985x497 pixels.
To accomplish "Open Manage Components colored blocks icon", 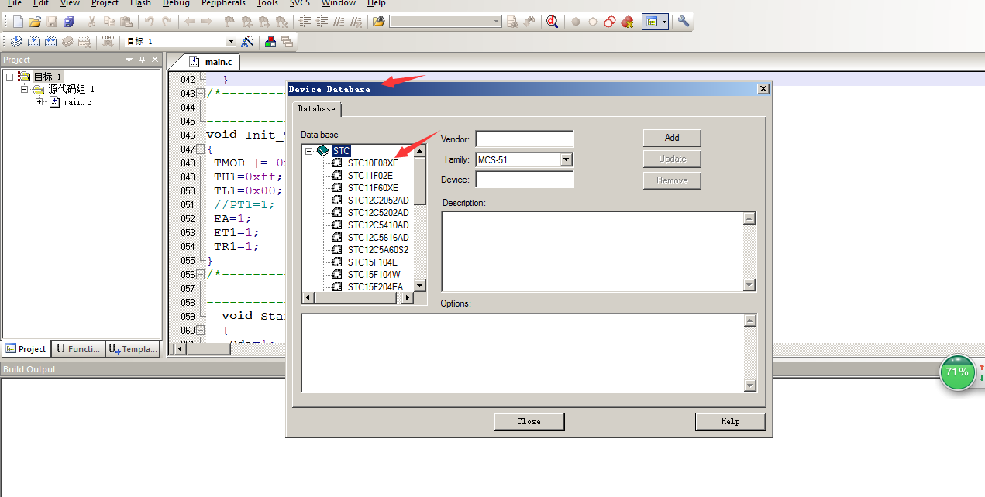I will click(x=270, y=41).
